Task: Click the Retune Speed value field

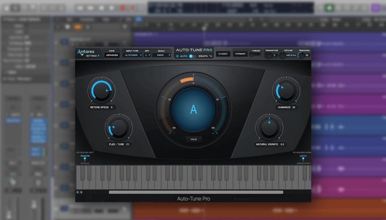Action: coord(112,107)
